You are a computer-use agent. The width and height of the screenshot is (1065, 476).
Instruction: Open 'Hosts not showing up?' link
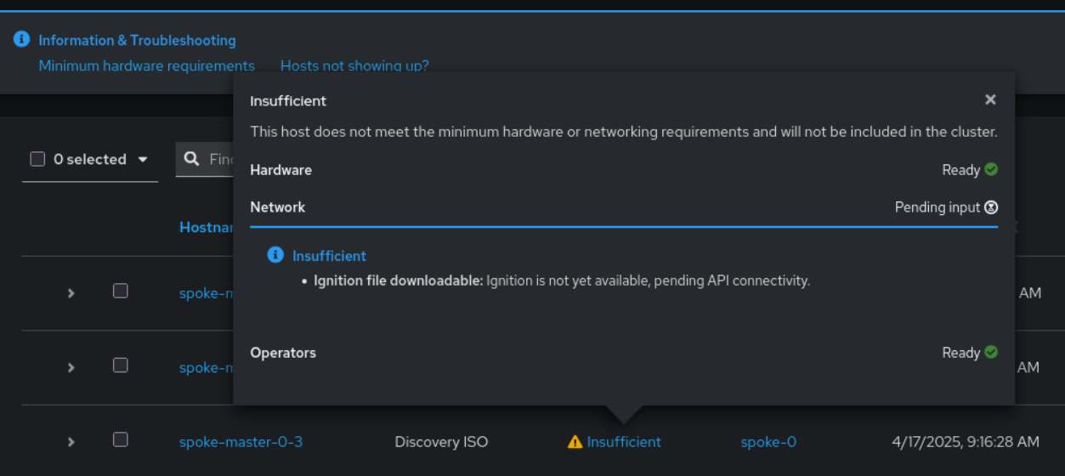click(354, 65)
